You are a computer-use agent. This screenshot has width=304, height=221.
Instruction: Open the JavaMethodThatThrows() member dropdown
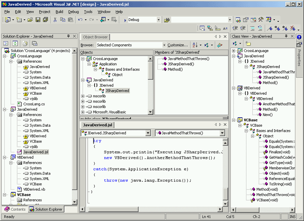(222, 133)
